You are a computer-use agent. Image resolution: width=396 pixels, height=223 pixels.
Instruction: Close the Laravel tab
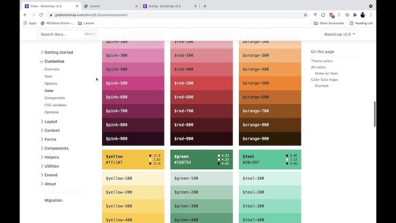click(x=136, y=6)
